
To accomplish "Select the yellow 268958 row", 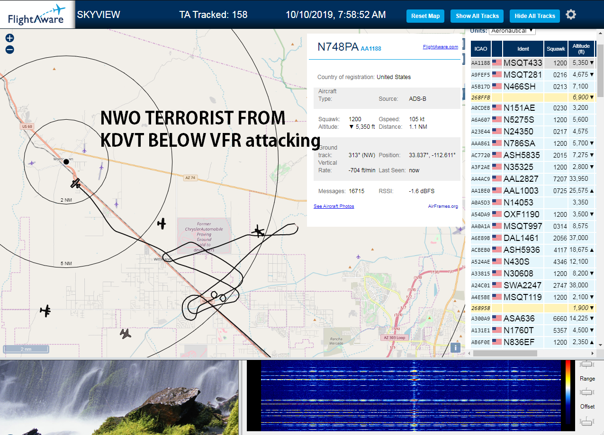I will [532, 308].
